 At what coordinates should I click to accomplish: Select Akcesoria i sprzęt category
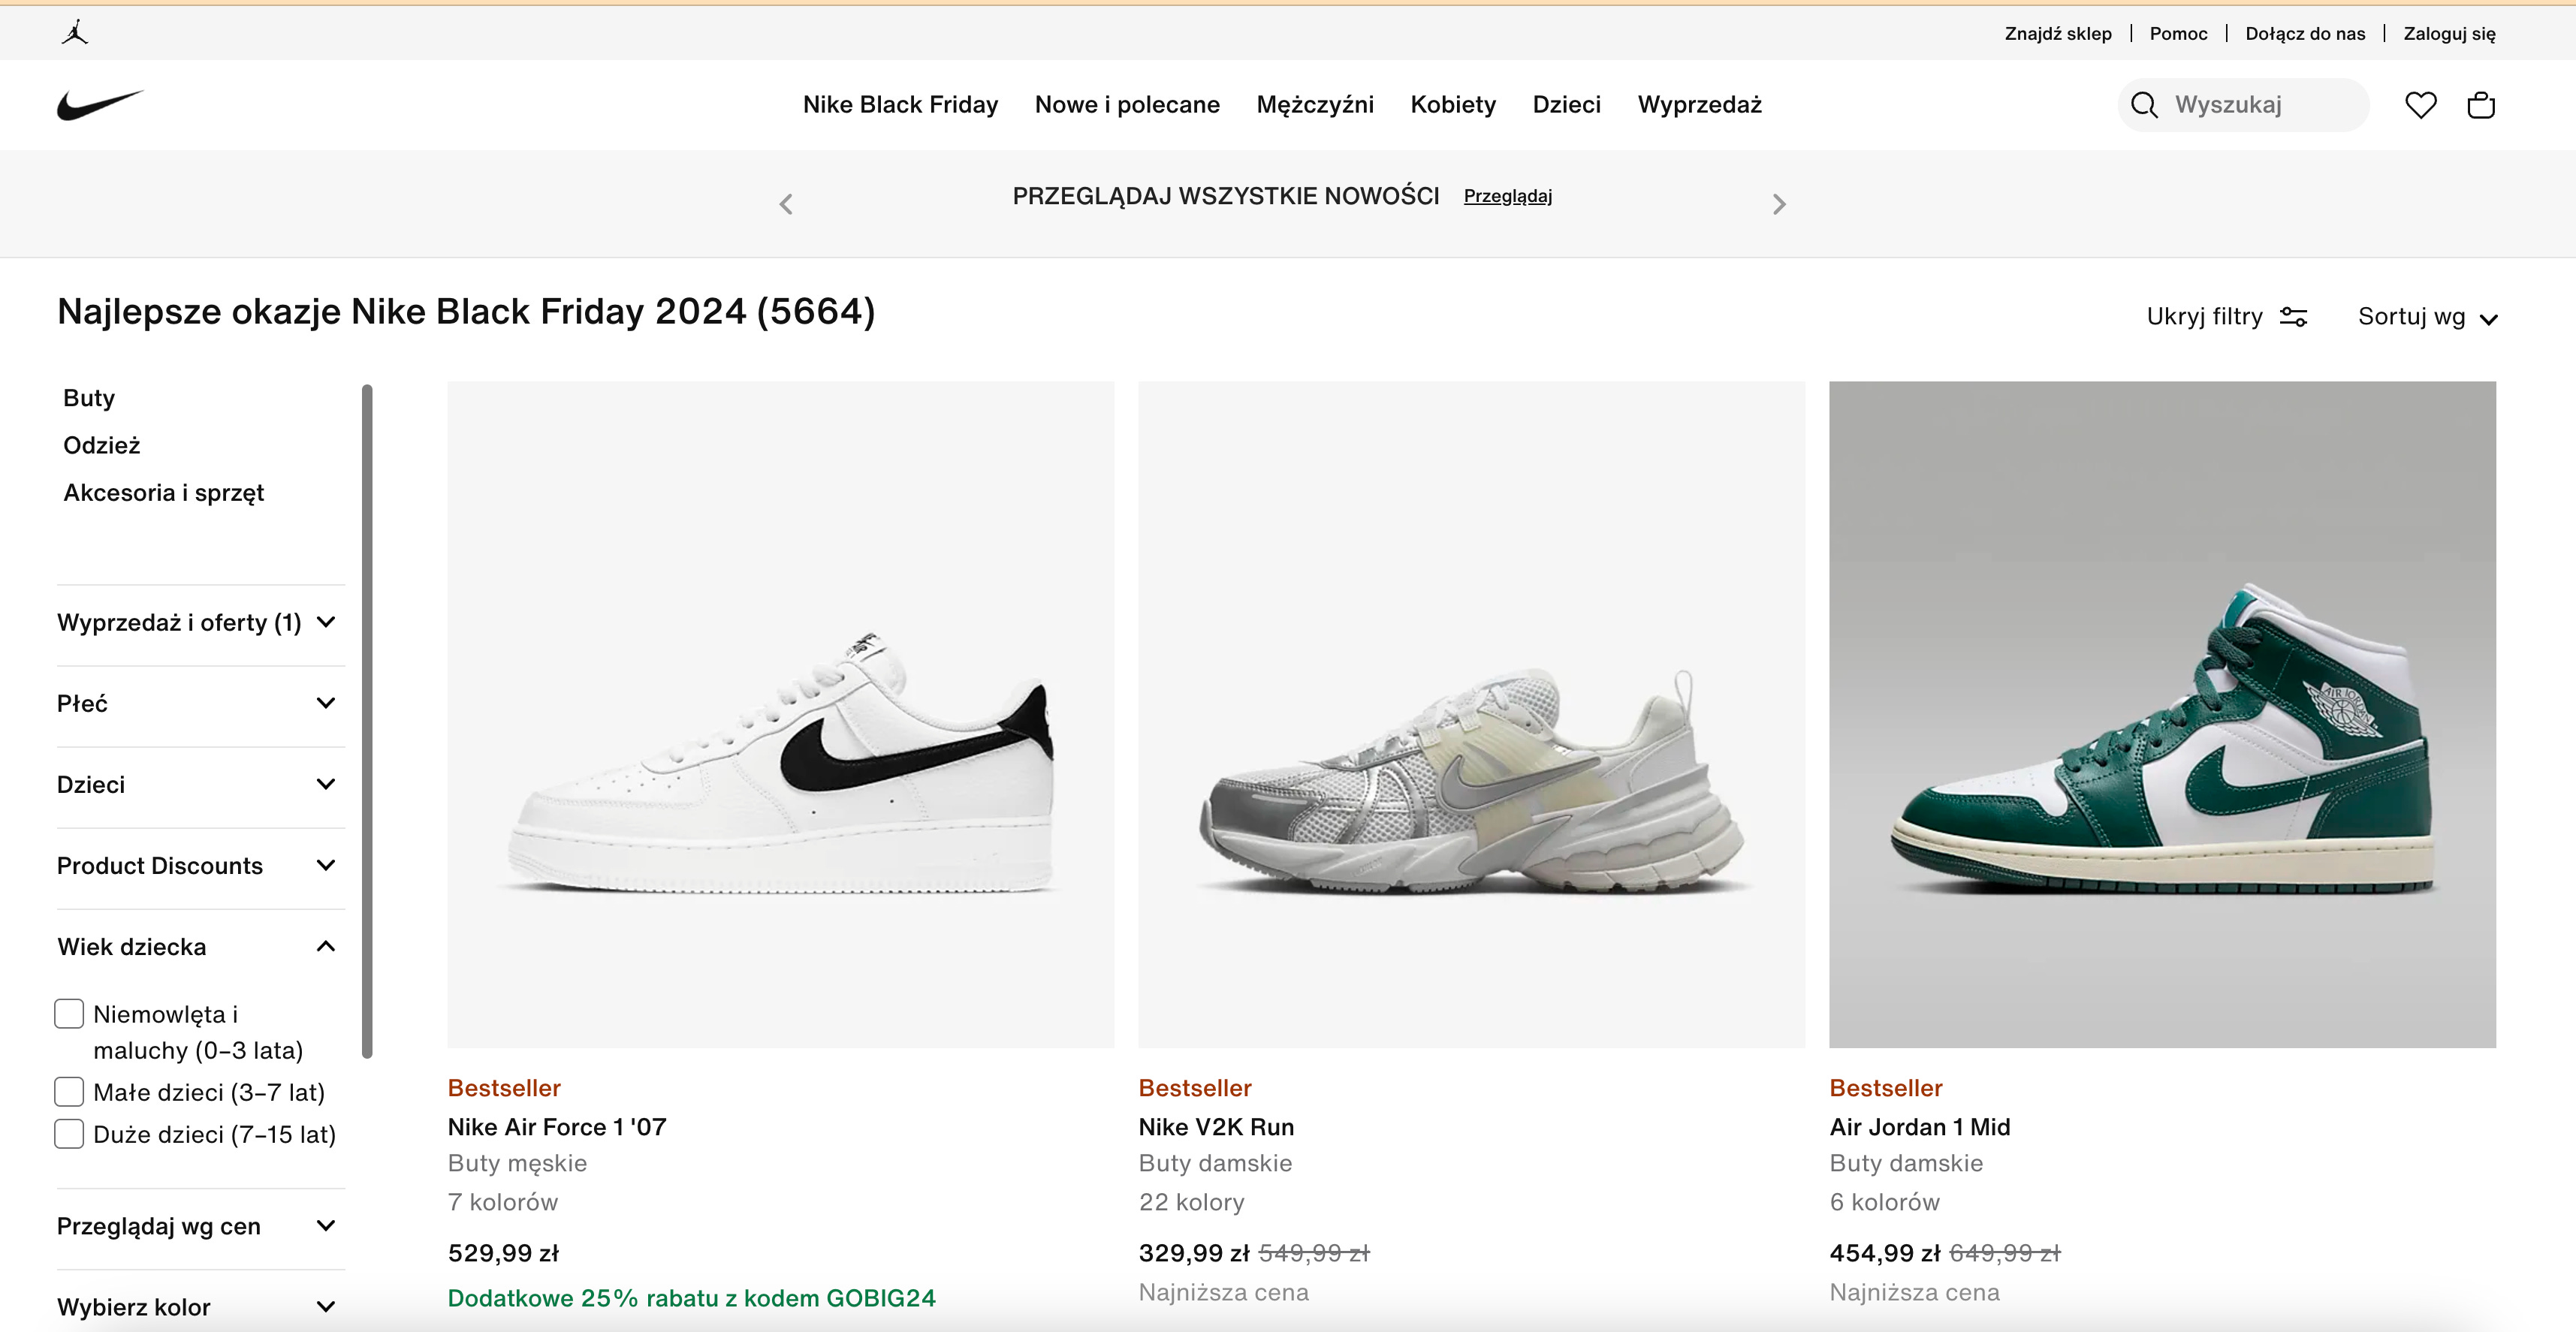[164, 493]
